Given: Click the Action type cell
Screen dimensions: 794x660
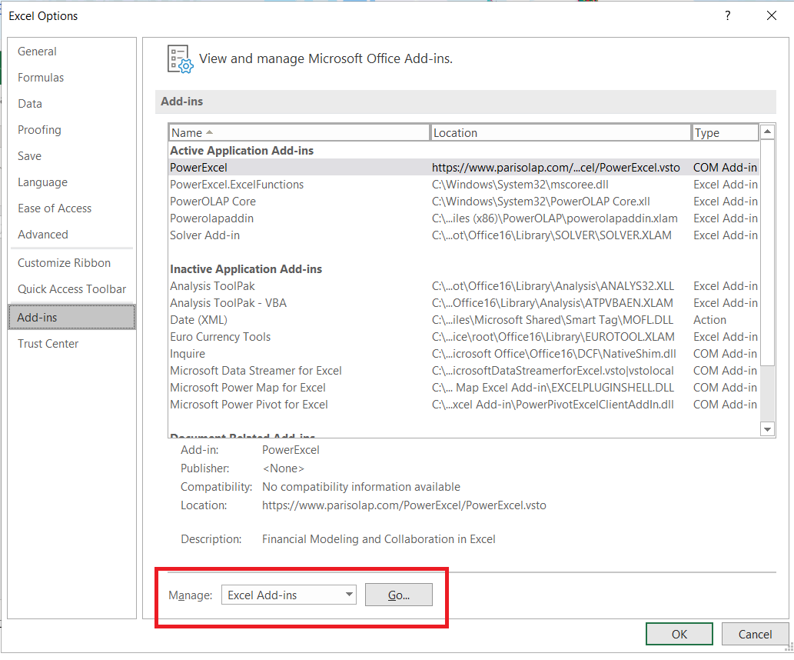Looking at the screenshot, I should pos(709,320).
